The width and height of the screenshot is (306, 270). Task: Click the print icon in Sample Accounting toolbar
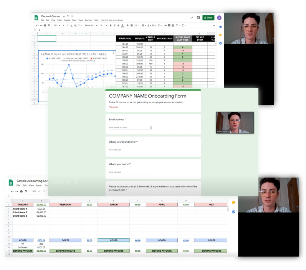click(x=22, y=191)
